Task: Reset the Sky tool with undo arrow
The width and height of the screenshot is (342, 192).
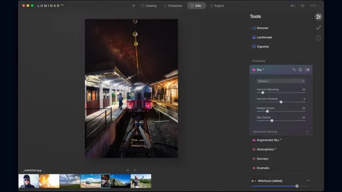Action: coord(294,70)
